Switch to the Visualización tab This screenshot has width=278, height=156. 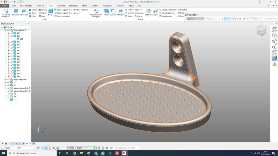[108, 6]
